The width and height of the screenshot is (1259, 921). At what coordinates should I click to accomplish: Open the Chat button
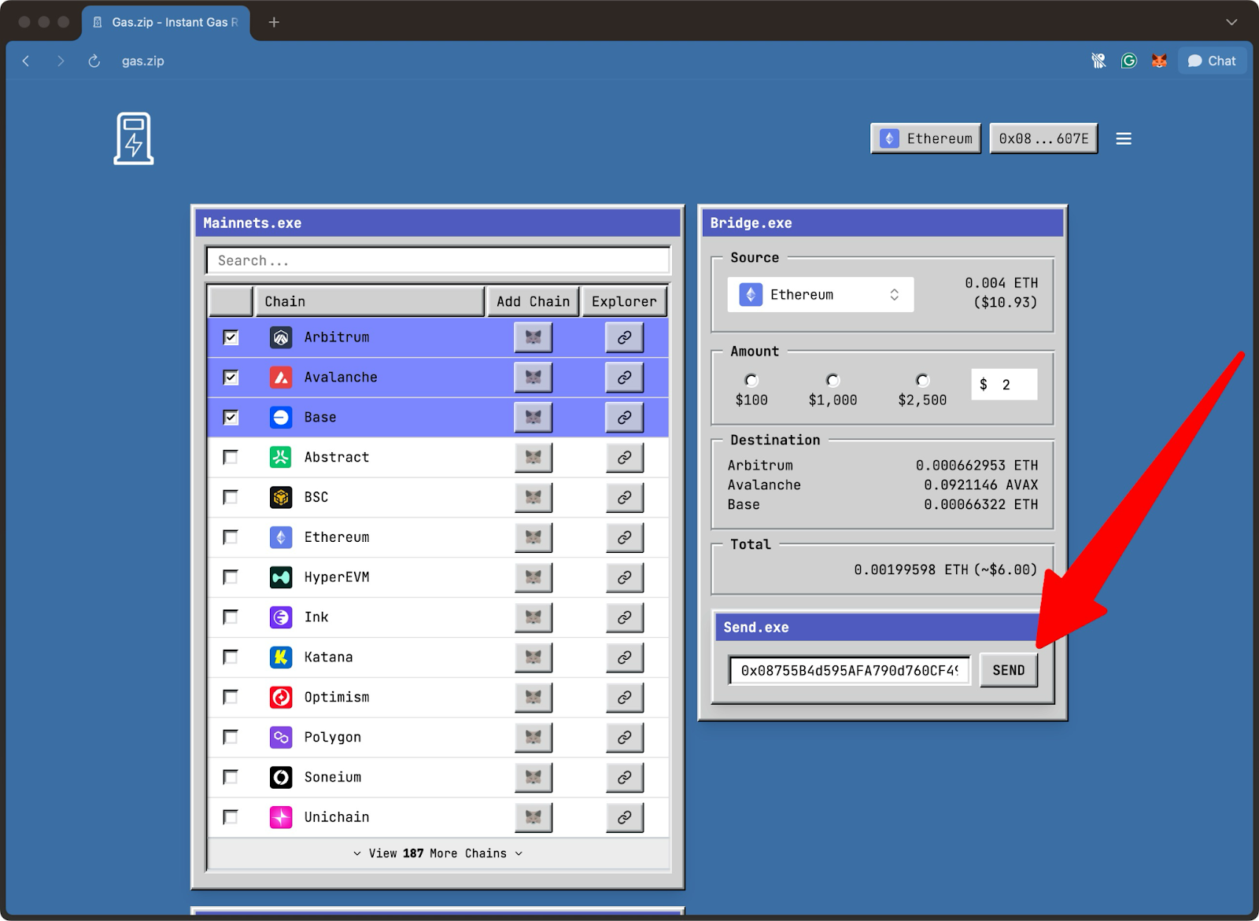point(1212,61)
